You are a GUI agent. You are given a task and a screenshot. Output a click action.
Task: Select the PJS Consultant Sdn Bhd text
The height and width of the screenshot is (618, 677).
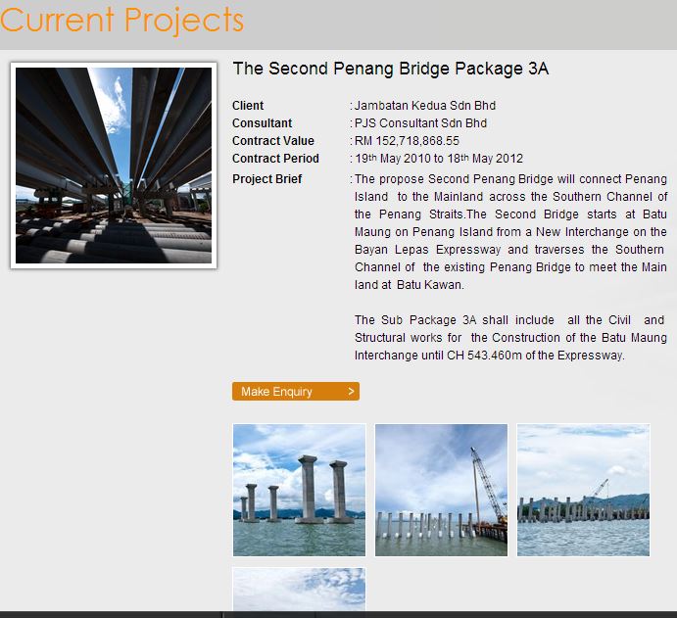(420, 123)
